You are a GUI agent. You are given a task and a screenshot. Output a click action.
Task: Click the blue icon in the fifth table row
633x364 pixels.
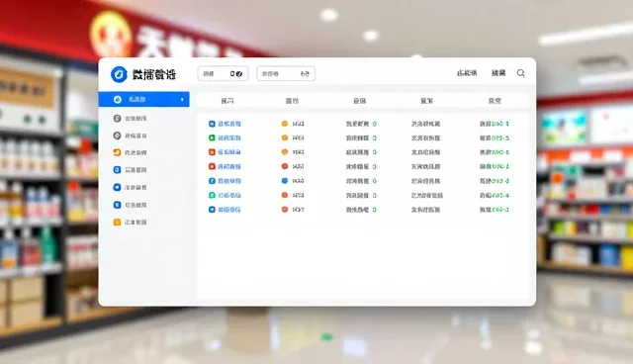click(212, 181)
